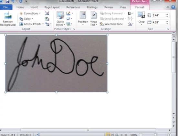Open the blue File button
Image resolution: width=178 pixels, height=136 pixels.
coord(6,7)
